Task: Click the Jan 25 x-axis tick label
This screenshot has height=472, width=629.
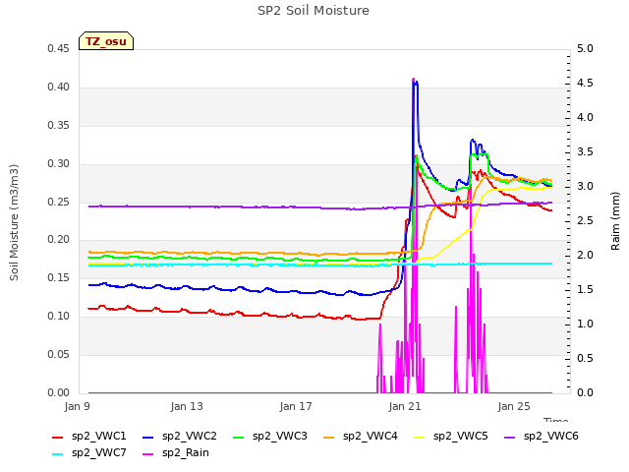Action: 514,406
